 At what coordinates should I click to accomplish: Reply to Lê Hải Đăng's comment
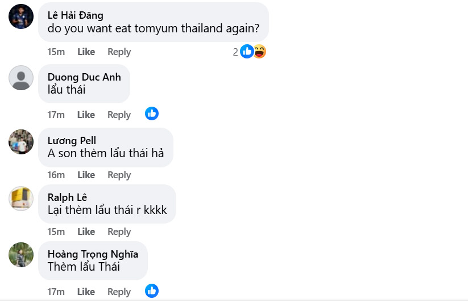point(119,52)
